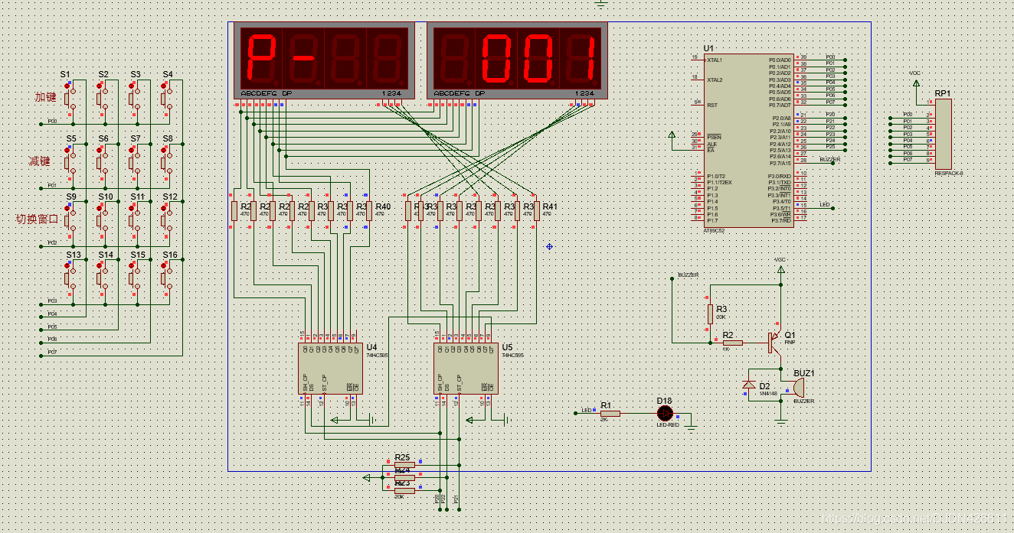The image size is (1014, 533).
Task: Select transistor Q1 PNP
Action: [x=773, y=343]
